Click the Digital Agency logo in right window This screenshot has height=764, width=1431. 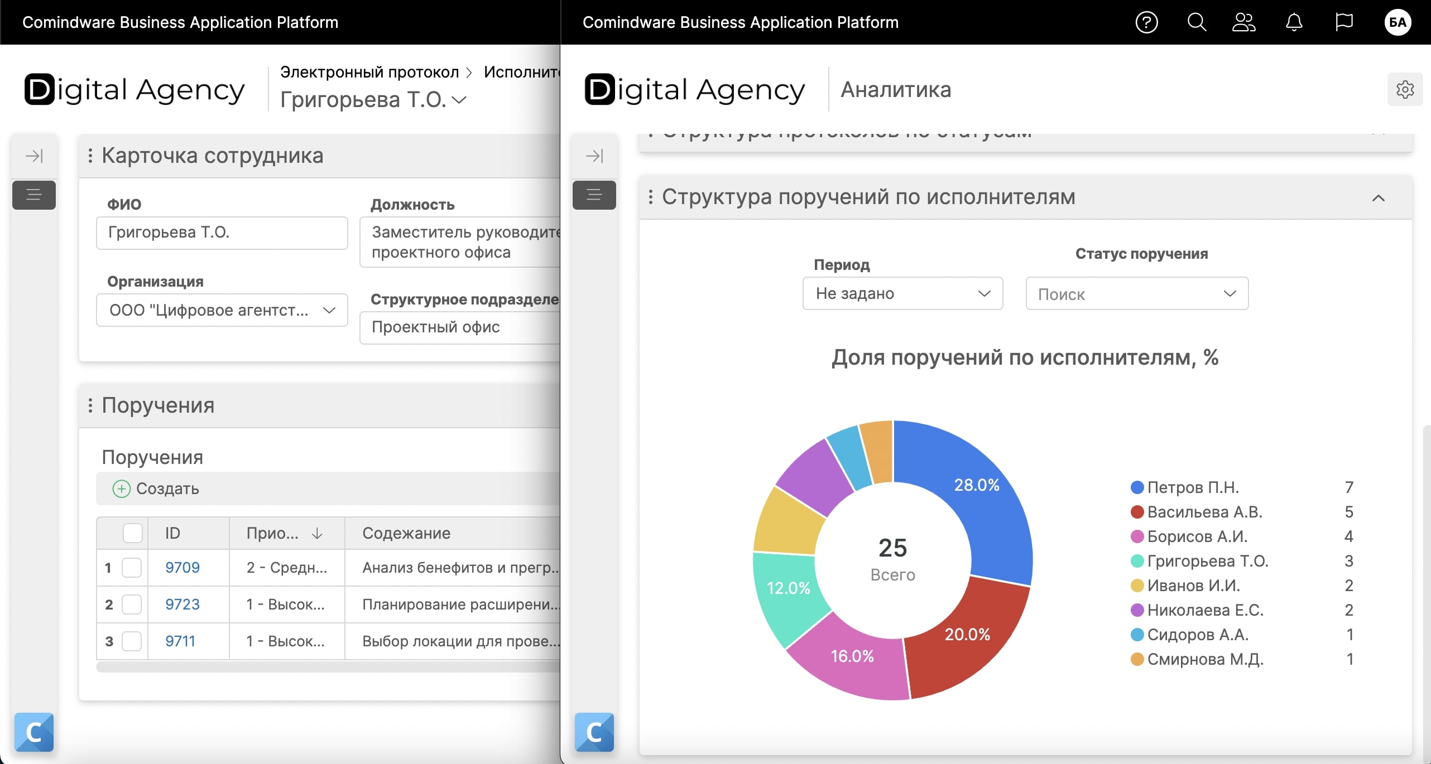[x=695, y=90]
